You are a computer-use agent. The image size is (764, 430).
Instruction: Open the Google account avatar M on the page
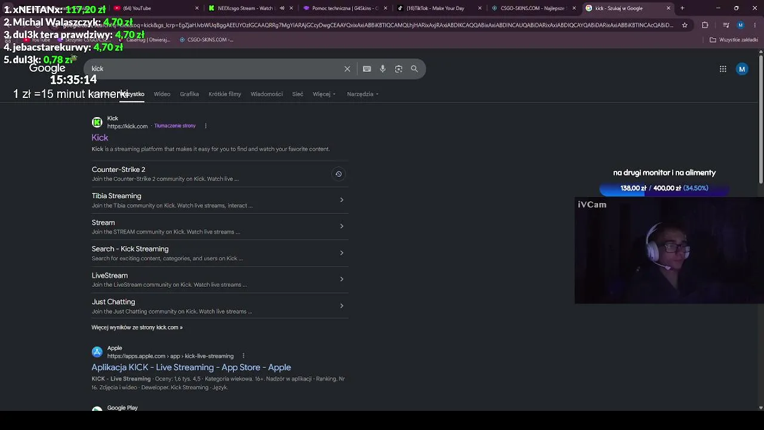(x=742, y=69)
